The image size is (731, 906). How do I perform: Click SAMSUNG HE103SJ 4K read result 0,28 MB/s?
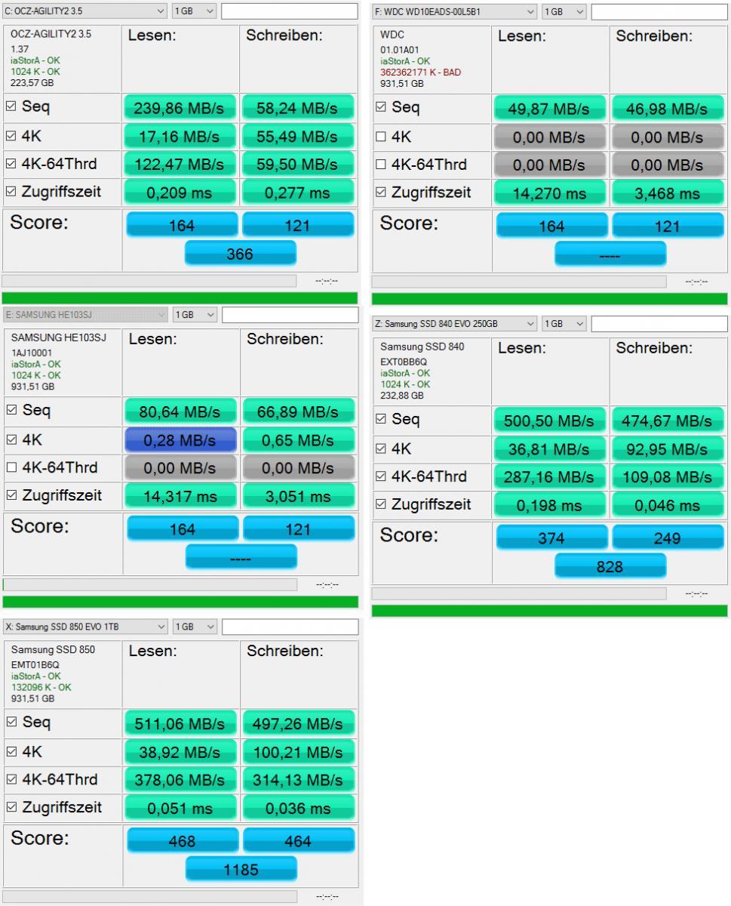pyautogui.click(x=180, y=440)
